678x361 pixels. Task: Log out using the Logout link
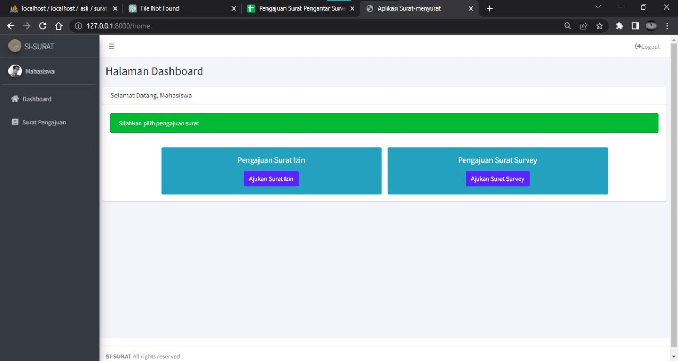point(647,47)
